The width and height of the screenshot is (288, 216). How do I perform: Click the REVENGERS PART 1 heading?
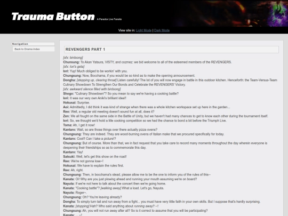point(171,50)
